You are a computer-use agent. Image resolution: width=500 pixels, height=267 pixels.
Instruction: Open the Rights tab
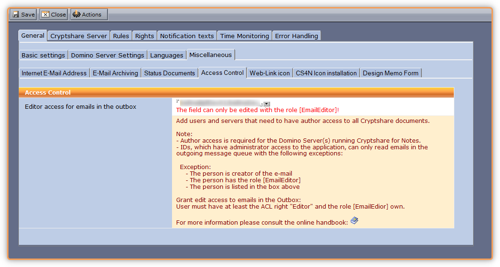point(145,36)
